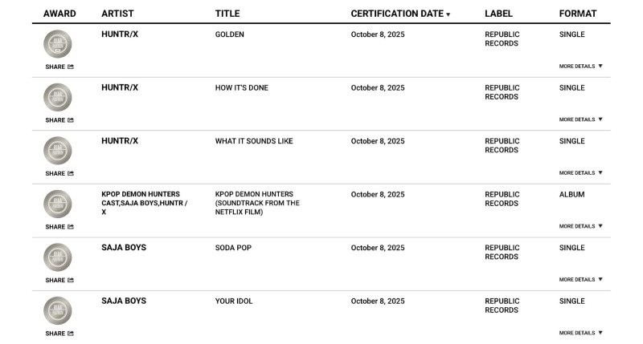Click the share icon for Soda Pop
The height and width of the screenshot is (344, 643).
71,280
